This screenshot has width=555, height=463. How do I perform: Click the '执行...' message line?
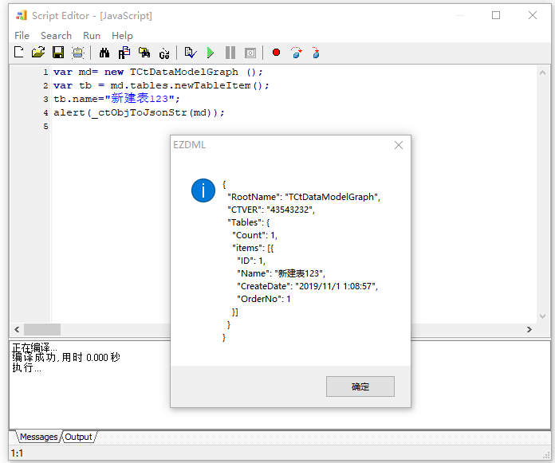[26, 368]
